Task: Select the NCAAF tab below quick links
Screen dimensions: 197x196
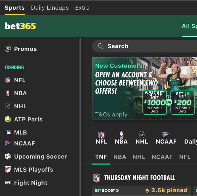Action: point(162,157)
